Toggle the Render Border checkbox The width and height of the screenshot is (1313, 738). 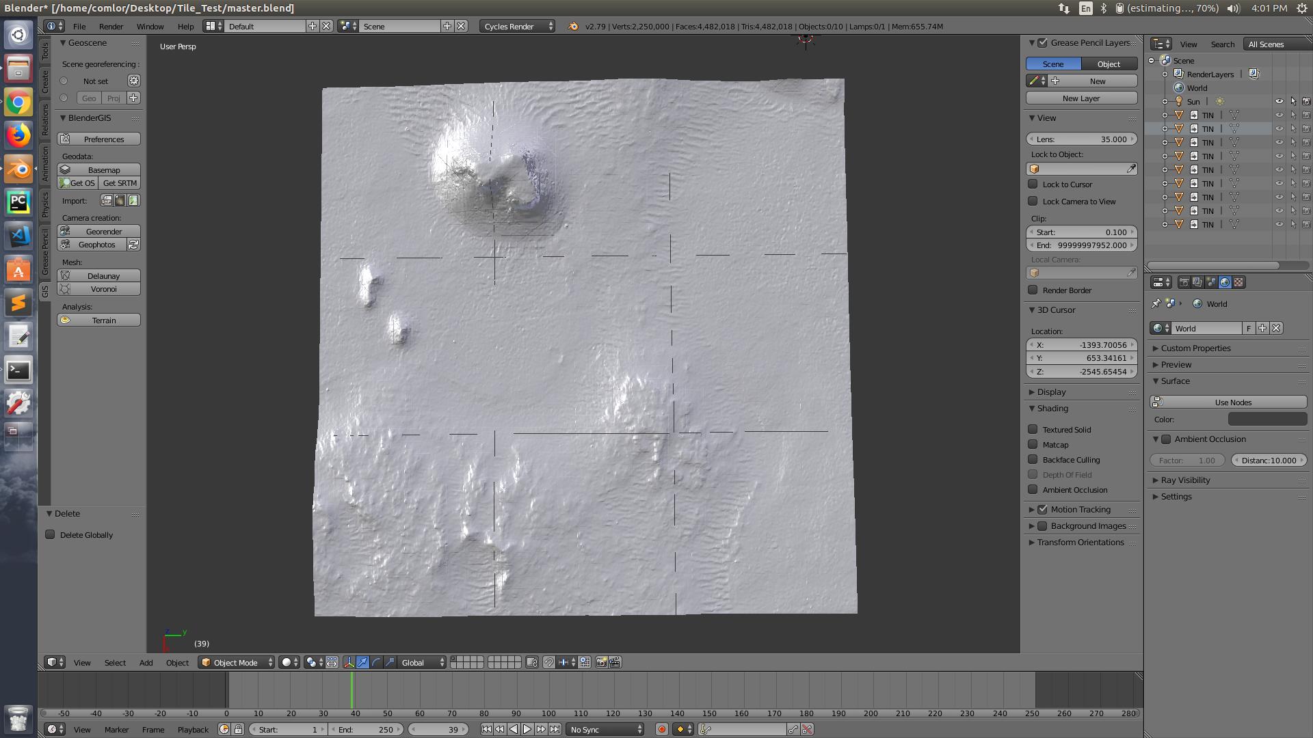click(1033, 290)
